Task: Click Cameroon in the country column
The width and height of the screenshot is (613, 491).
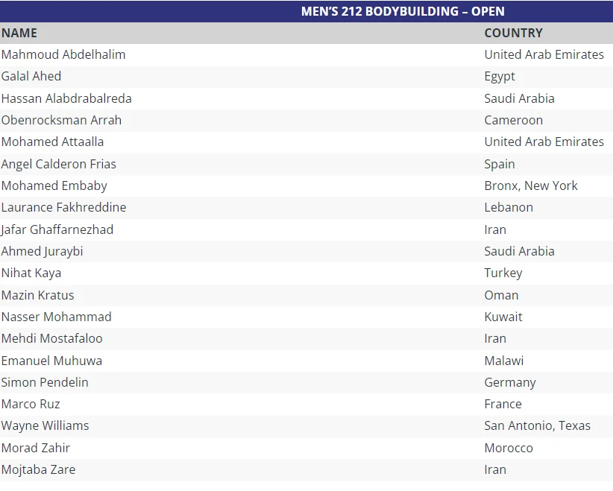Action: 513,120
